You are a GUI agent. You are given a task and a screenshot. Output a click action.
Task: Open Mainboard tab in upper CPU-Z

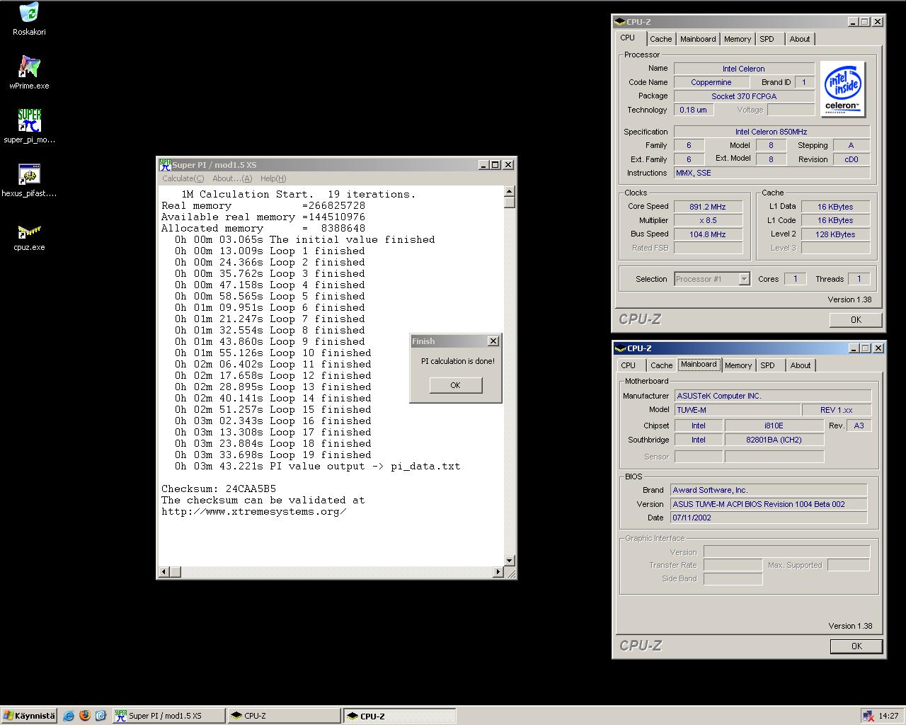[698, 40]
